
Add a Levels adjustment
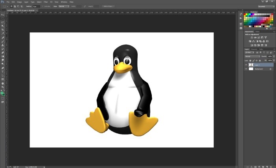[255, 37]
